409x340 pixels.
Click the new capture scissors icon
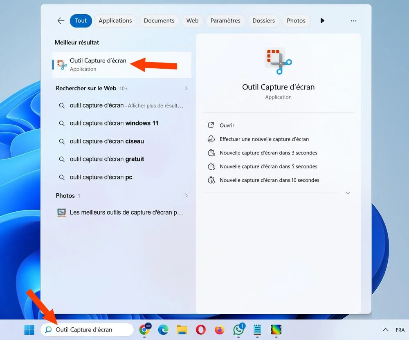(x=211, y=139)
